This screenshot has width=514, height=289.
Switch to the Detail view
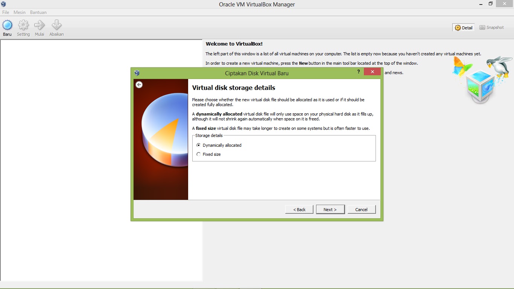coord(464,27)
